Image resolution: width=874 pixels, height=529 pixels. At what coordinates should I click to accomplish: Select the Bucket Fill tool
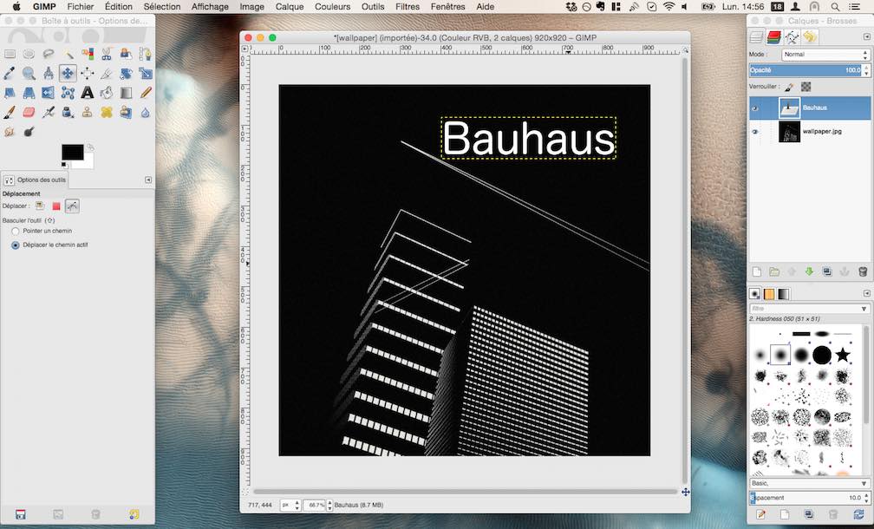(107, 93)
